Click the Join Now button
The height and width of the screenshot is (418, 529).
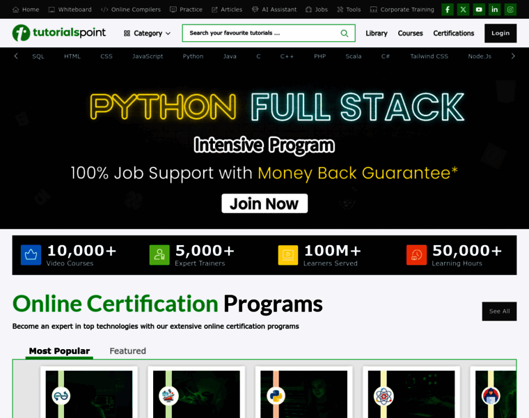264,203
